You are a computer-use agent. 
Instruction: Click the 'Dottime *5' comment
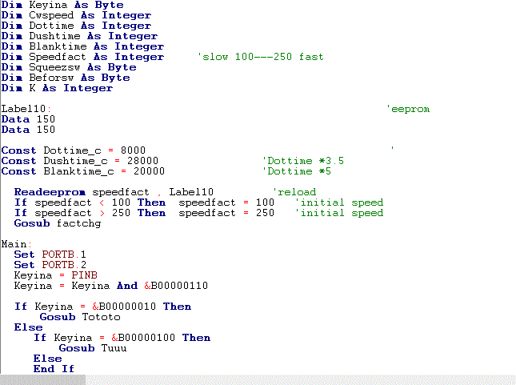point(296,171)
